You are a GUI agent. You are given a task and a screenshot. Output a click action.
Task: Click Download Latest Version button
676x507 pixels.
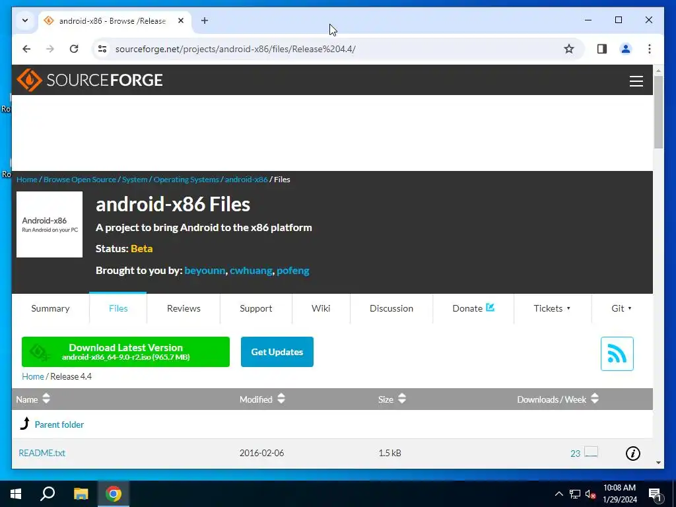point(125,352)
